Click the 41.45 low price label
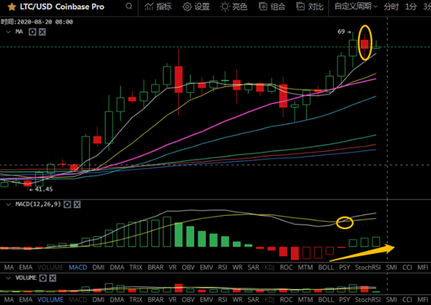 tap(43, 189)
